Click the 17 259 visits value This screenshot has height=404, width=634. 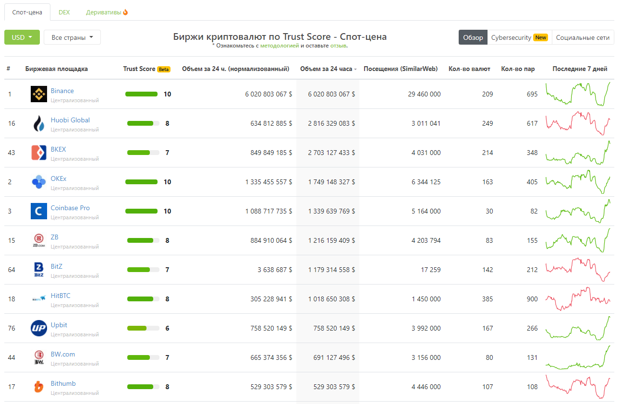pyautogui.click(x=431, y=270)
